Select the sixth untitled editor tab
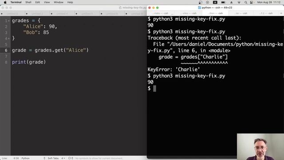This screenshot has height=160, width=284. [x=136, y=14]
